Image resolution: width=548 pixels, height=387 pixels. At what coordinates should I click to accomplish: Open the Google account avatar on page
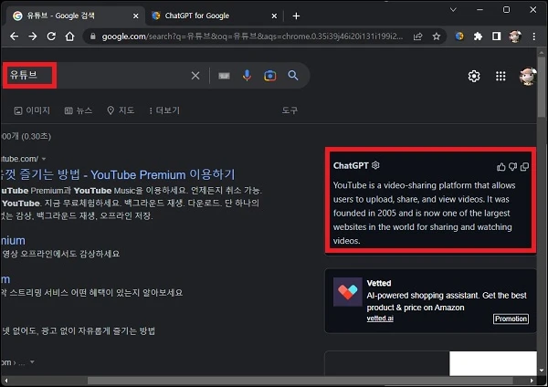pos(528,76)
